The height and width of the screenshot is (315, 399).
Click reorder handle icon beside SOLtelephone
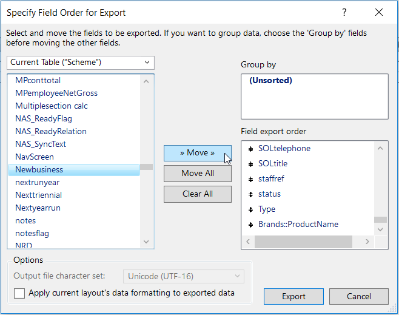250,149
